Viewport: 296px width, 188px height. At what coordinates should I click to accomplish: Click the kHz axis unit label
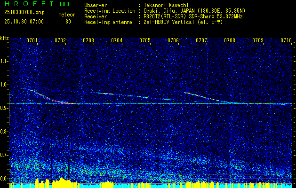4,38
